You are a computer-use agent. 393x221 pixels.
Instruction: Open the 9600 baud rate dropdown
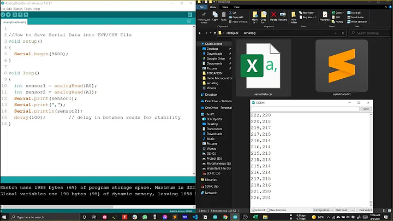344,210
